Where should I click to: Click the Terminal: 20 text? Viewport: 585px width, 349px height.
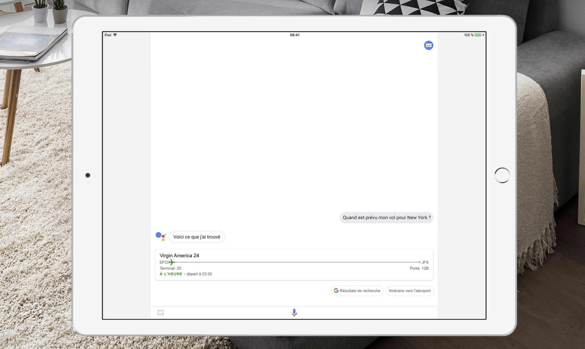click(x=170, y=268)
